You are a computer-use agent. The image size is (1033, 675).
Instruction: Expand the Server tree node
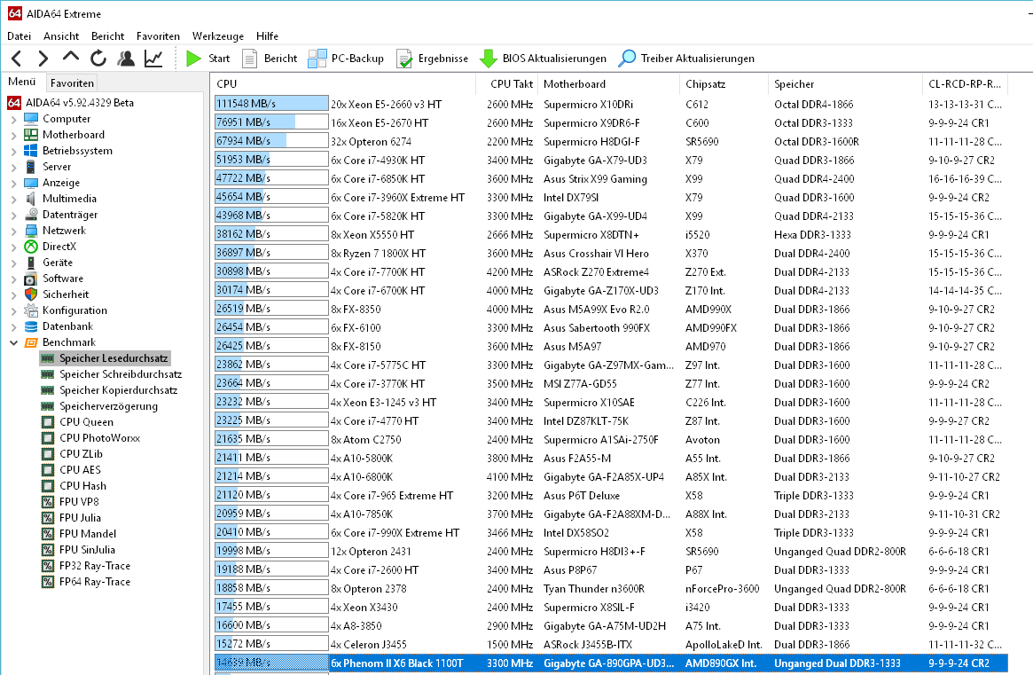[14, 168]
